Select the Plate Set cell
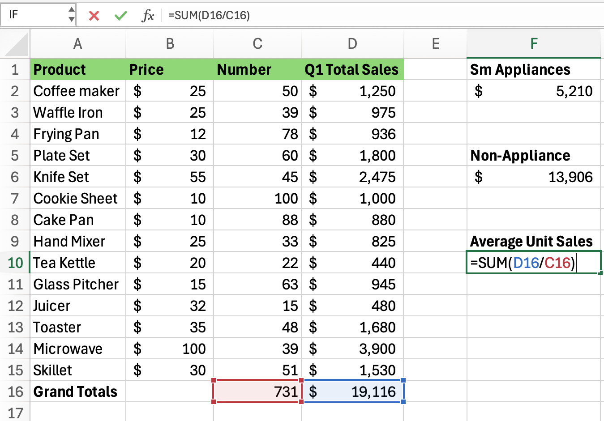Viewport: 604px width, 421px height. pos(78,155)
